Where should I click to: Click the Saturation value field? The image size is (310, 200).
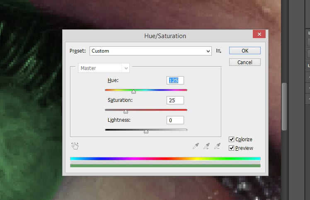click(x=175, y=100)
